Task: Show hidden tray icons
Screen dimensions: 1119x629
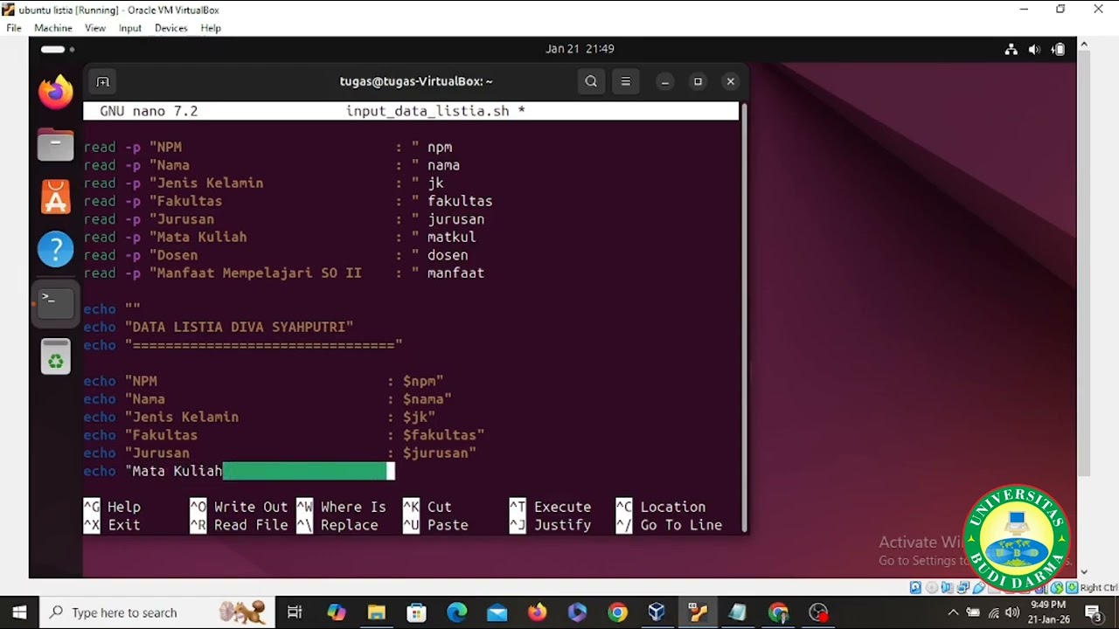Action: tap(953, 612)
